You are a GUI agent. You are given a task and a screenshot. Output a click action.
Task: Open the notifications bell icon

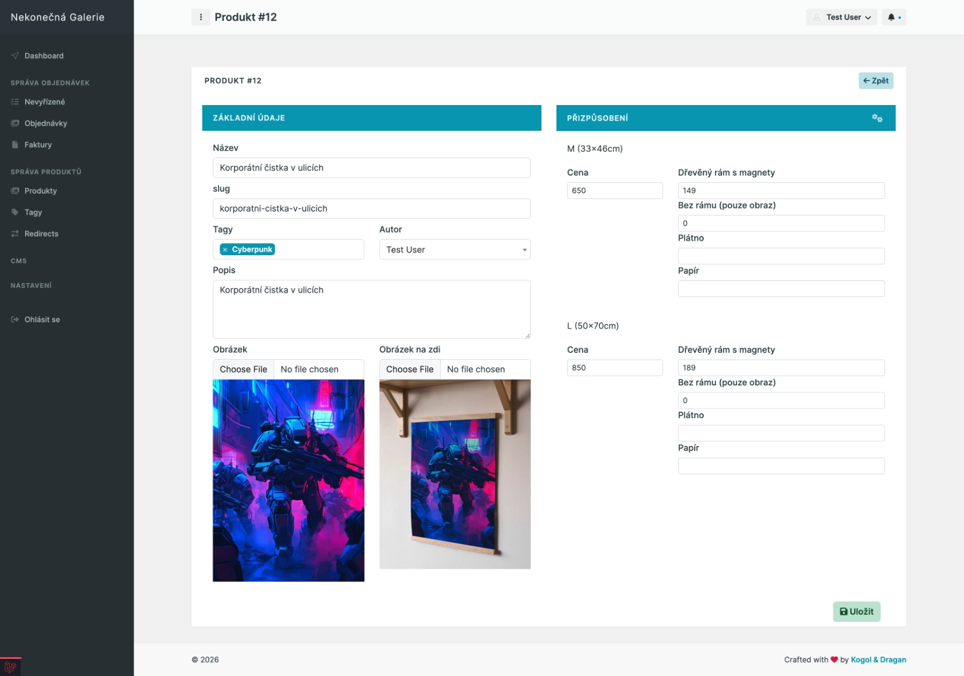coord(891,17)
